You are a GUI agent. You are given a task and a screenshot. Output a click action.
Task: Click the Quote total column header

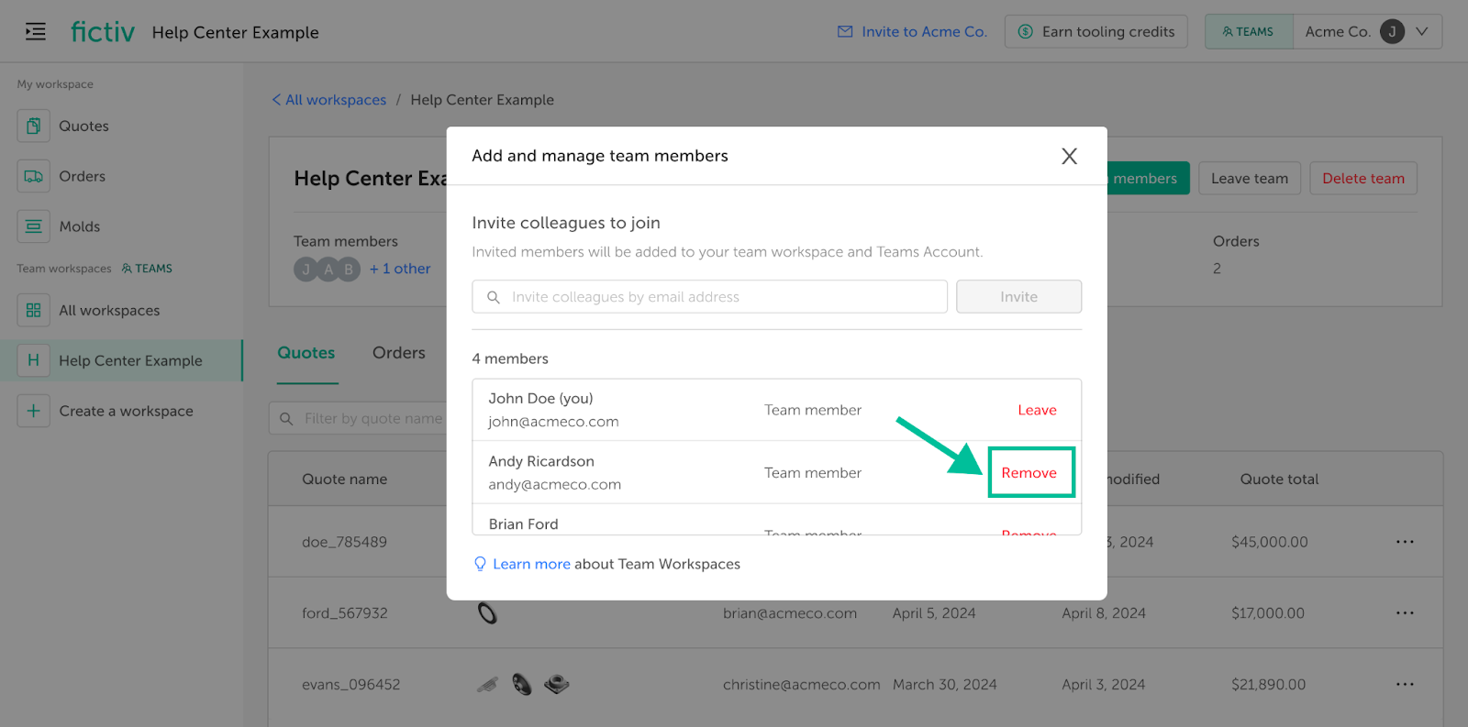click(1279, 479)
